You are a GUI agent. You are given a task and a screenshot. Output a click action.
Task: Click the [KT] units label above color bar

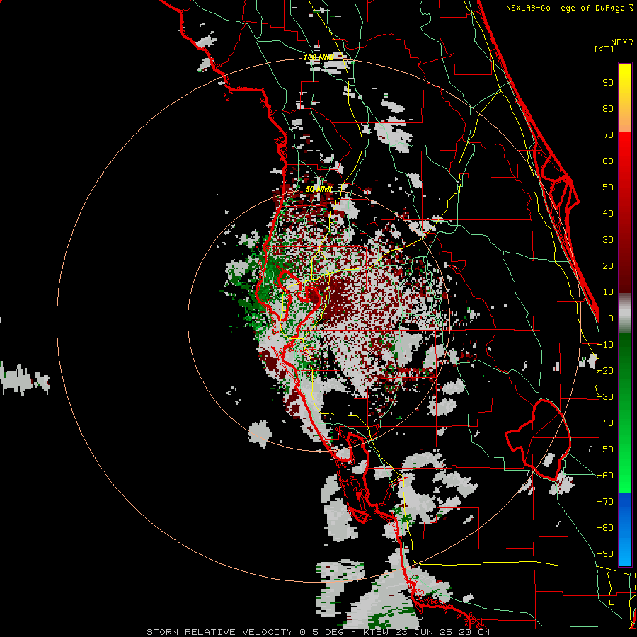click(604, 49)
